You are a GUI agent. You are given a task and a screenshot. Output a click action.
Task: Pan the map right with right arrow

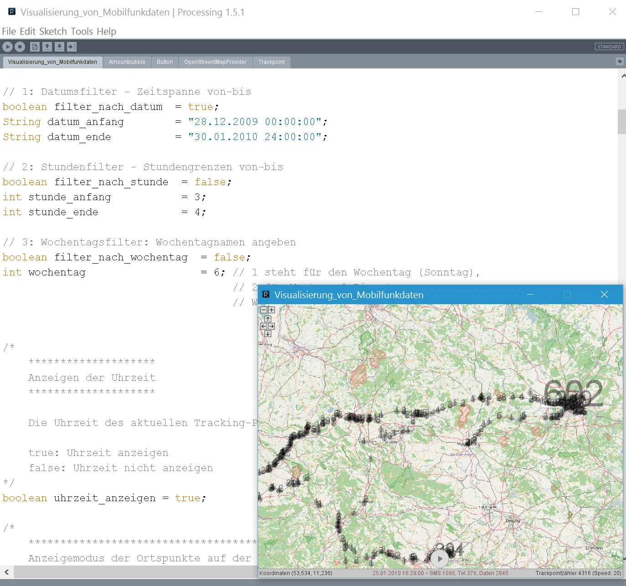(272, 326)
